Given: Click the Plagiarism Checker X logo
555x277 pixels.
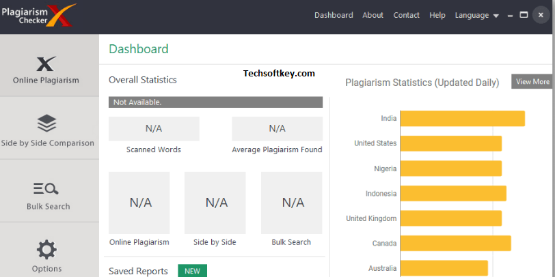Looking at the screenshot, I should pos(38,16).
